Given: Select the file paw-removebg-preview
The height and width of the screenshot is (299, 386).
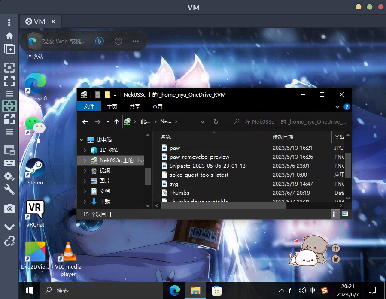Looking at the screenshot, I should pyautogui.click(x=199, y=157).
